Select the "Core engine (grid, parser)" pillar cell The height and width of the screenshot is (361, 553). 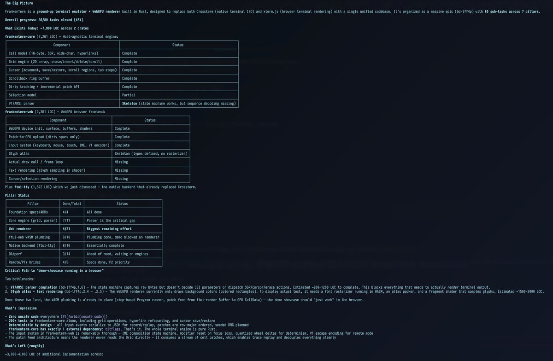(32, 221)
